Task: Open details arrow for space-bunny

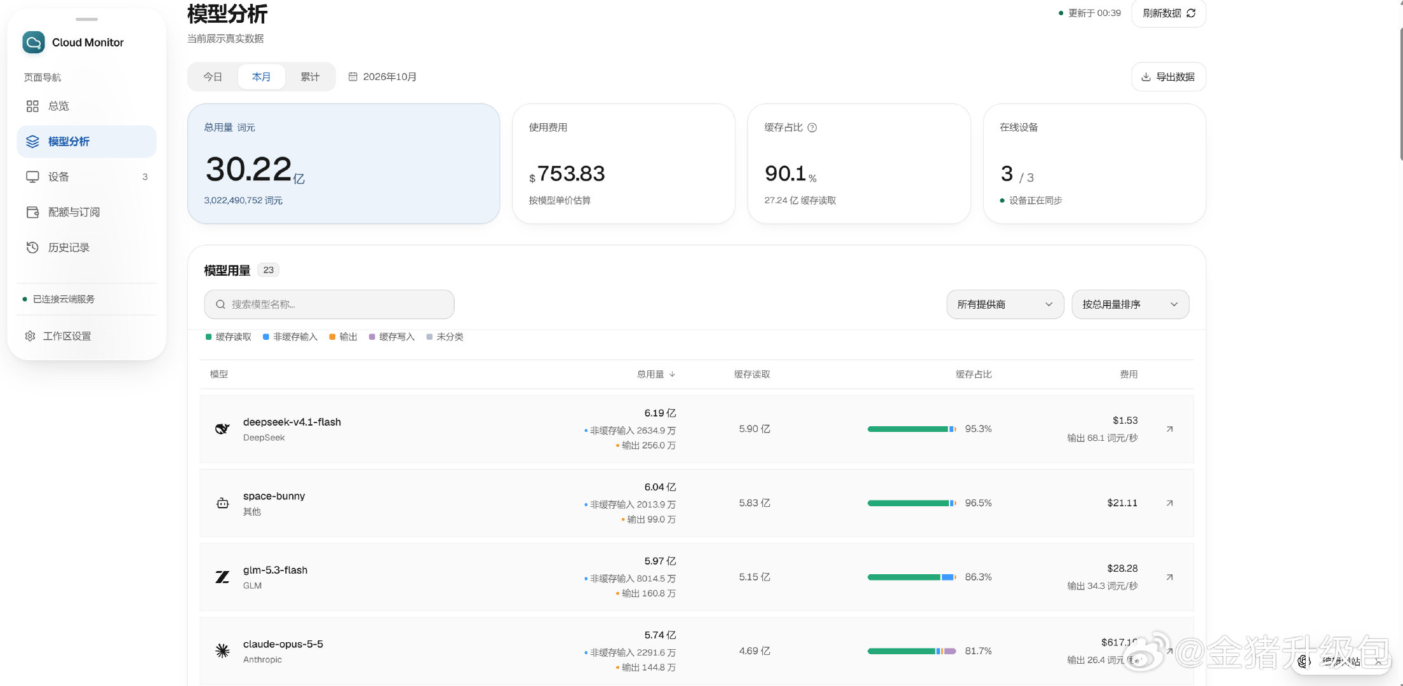Action: pyautogui.click(x=1169, y=503)
